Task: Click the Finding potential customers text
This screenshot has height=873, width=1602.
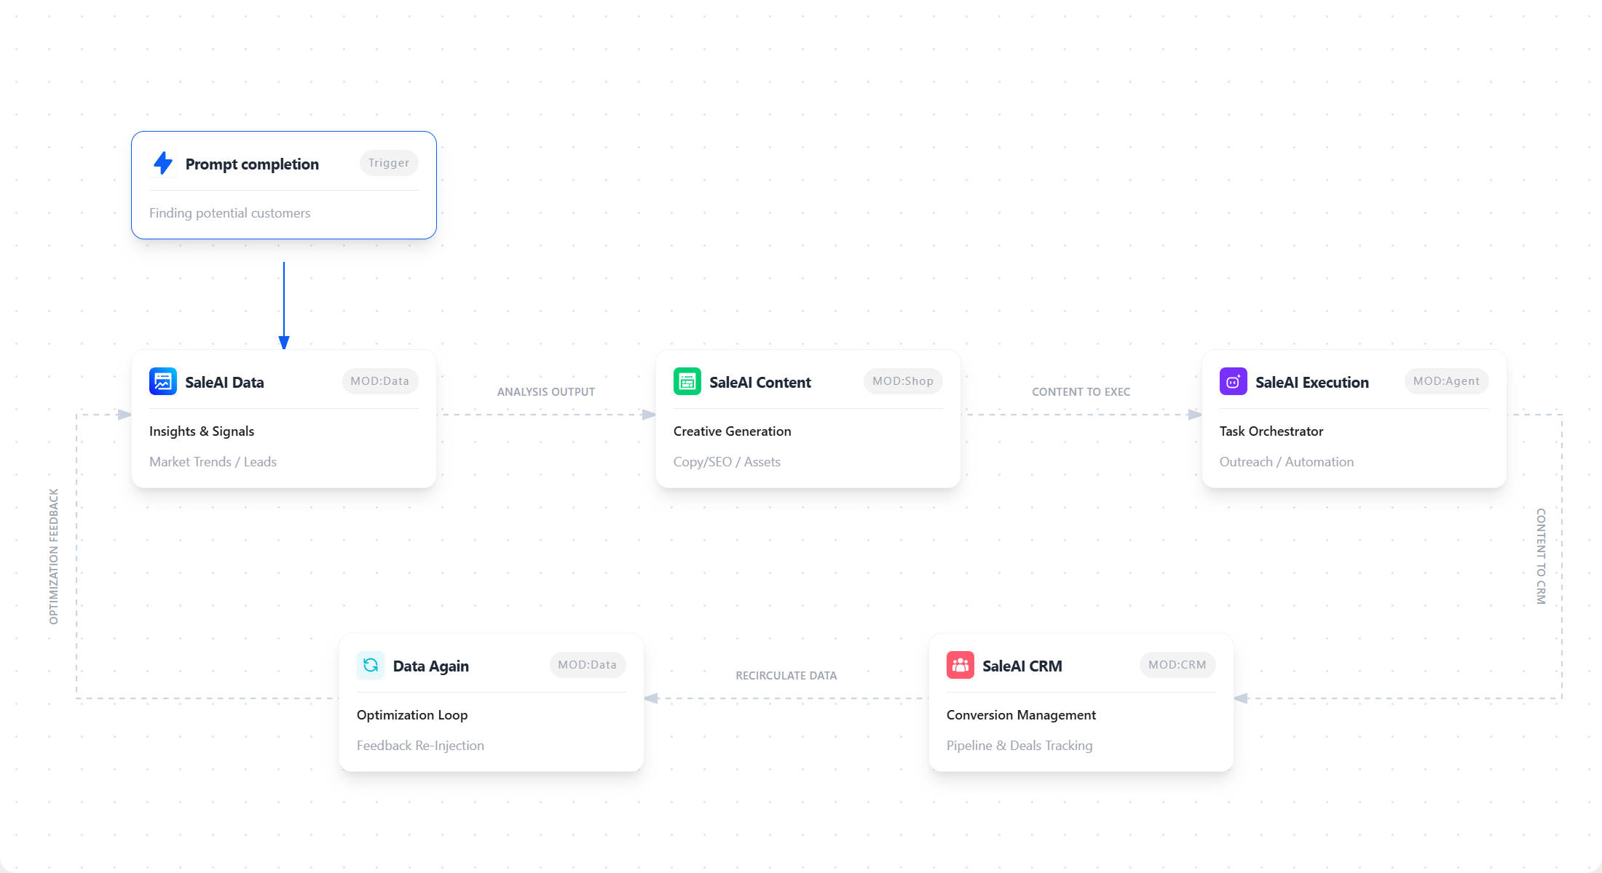Action: (229, 213)
